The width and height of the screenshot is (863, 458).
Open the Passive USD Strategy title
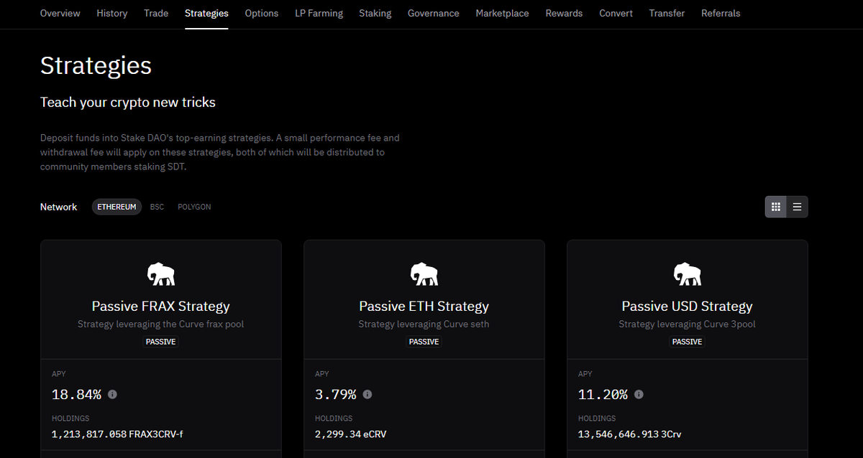[688, 307]
